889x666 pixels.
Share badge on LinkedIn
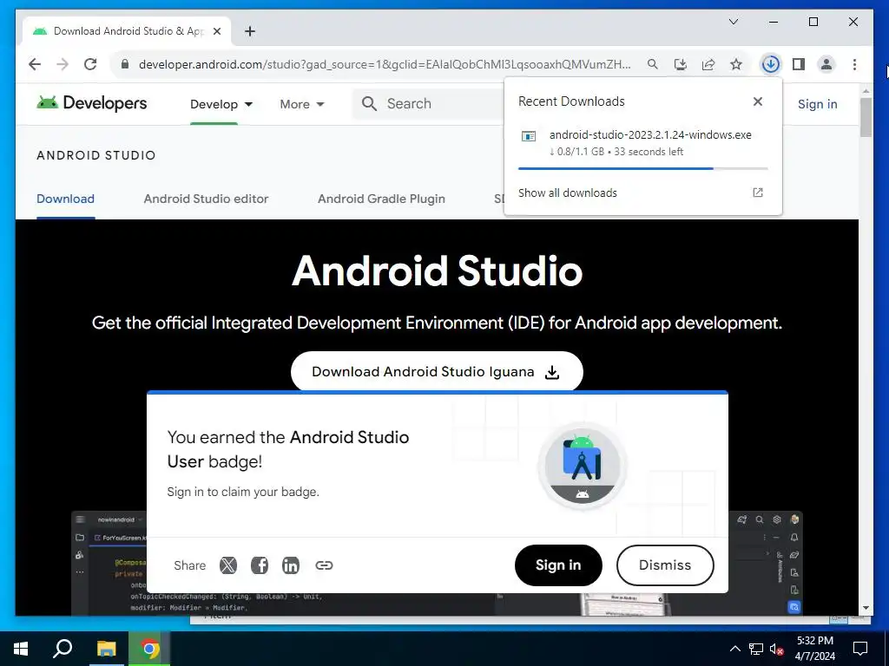(290, 565)
